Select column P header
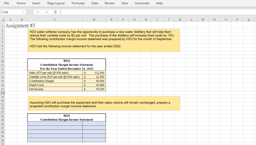The image size is (256, 145). pyautogui.click(x=237, y=20)
